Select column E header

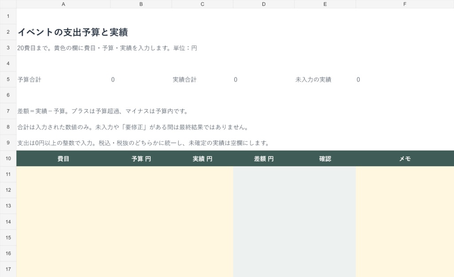[x=325, y=4]
